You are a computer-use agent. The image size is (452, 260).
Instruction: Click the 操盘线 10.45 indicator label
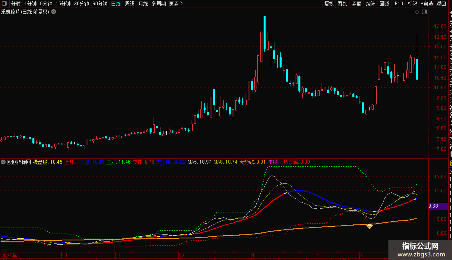(x=48, y=162)
